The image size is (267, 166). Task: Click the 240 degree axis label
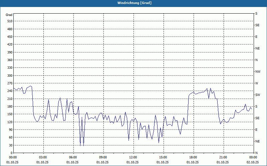10,91
